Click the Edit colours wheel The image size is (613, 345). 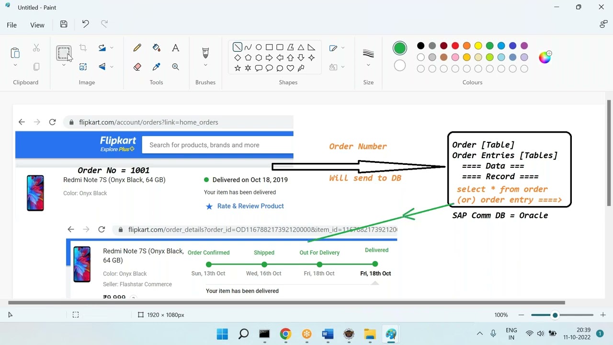545,57
